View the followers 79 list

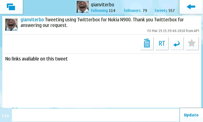point(136,10)
